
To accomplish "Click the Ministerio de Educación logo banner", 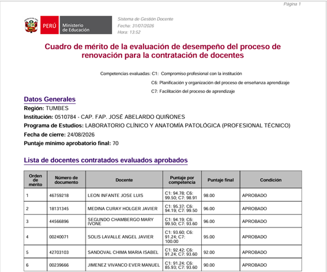I will (x=86, y=25).
